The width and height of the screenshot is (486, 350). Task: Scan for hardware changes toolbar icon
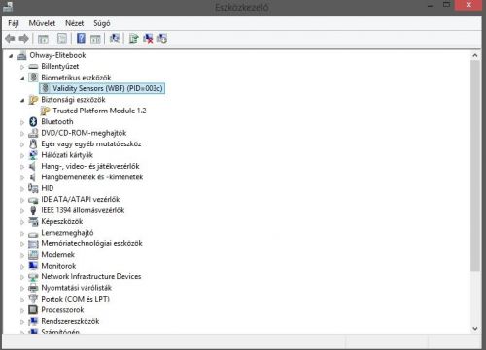click(115, 39)
